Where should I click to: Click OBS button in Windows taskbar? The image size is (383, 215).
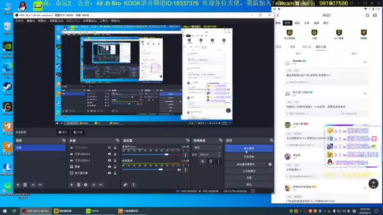point(35,211)
